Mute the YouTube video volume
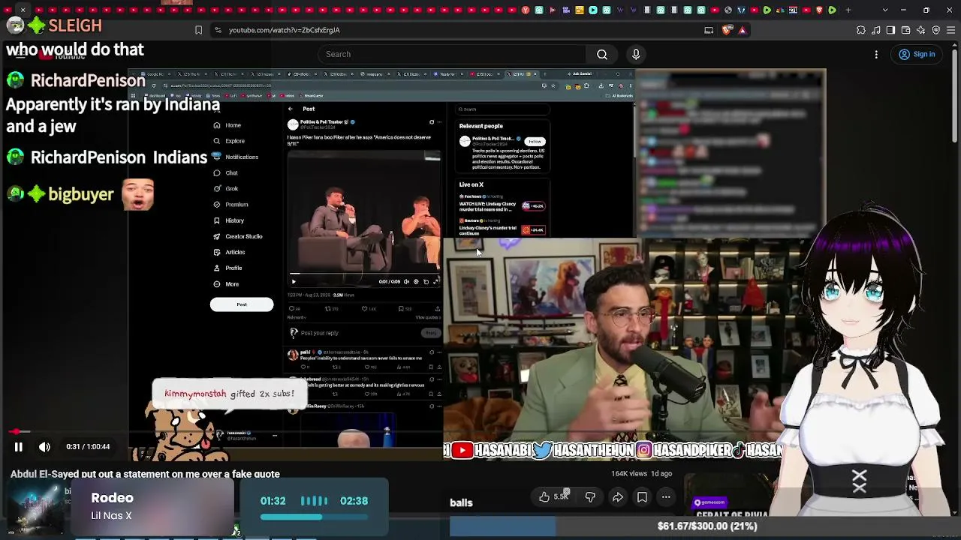The width and height of the screenshot is (961, 540). point(44,447)
